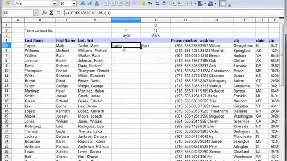Select column G header
The width and height of the screenshot is (287, 161).
point(185,20)
